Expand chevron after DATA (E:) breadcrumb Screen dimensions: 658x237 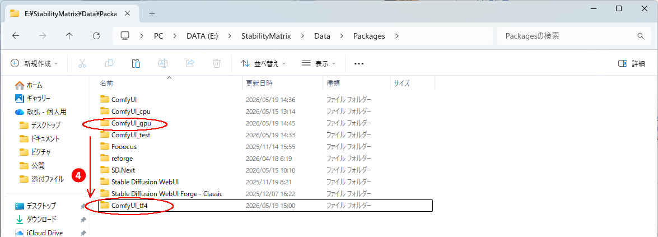pos(230,36)
